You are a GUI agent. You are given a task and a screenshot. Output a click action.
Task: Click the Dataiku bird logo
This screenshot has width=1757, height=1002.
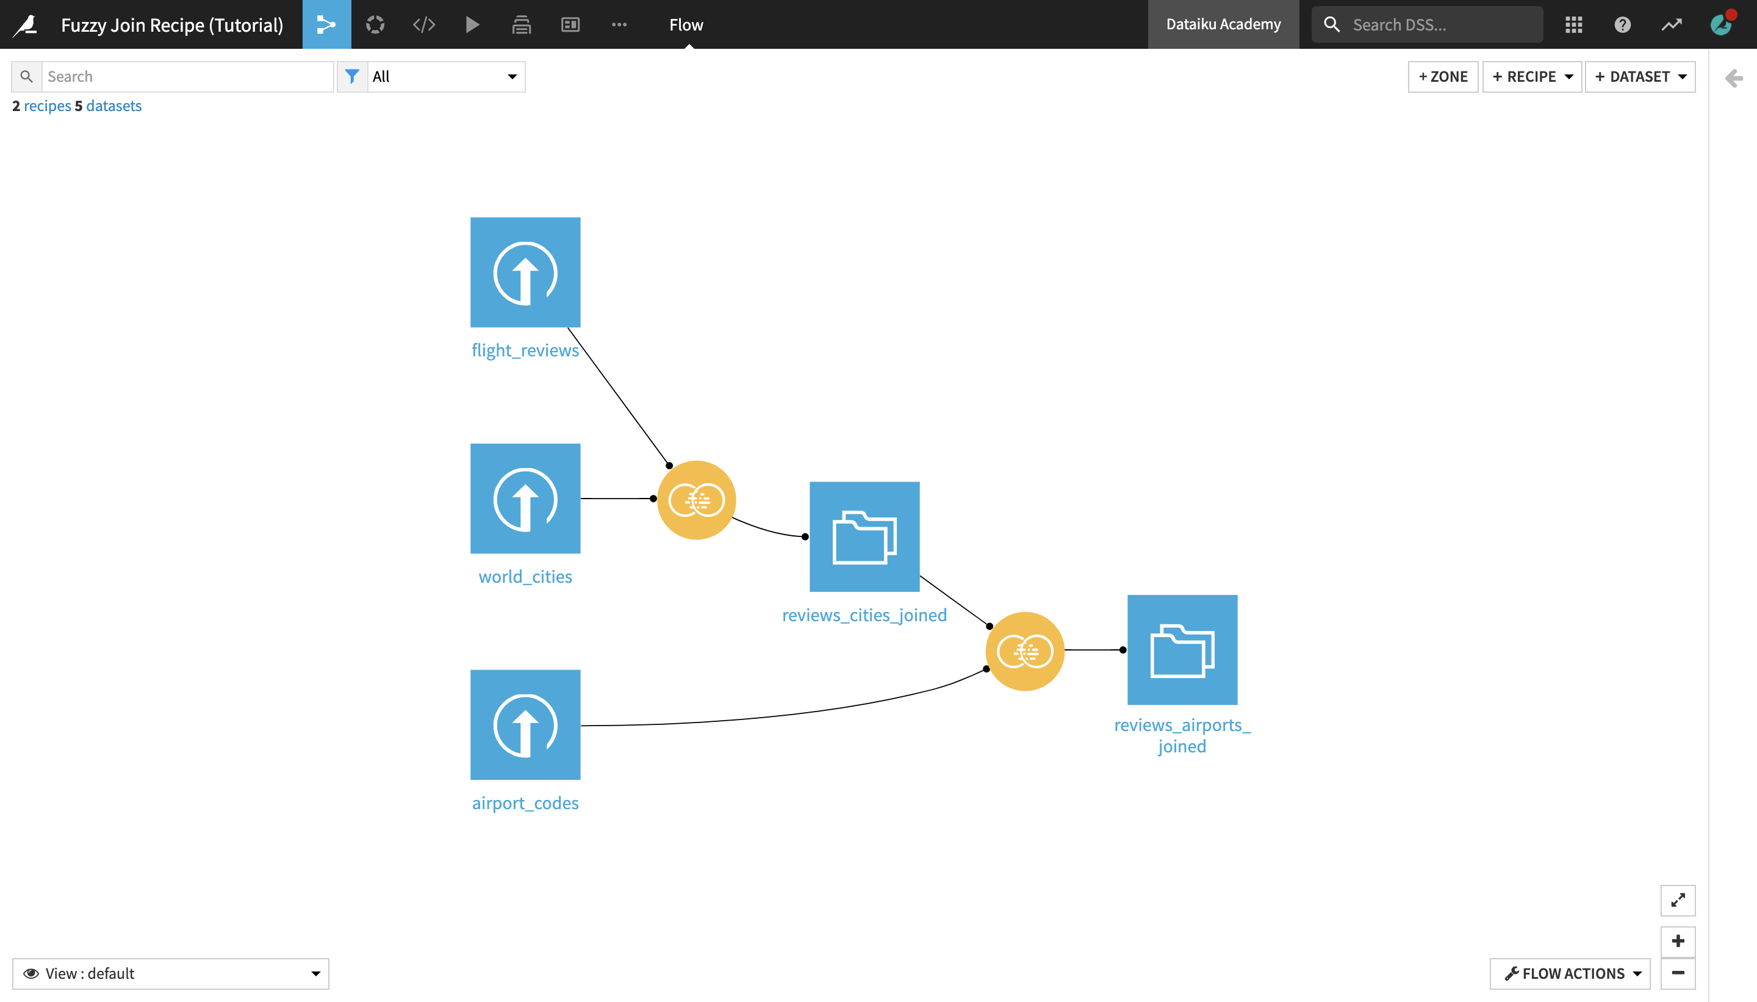pos(26,25)
